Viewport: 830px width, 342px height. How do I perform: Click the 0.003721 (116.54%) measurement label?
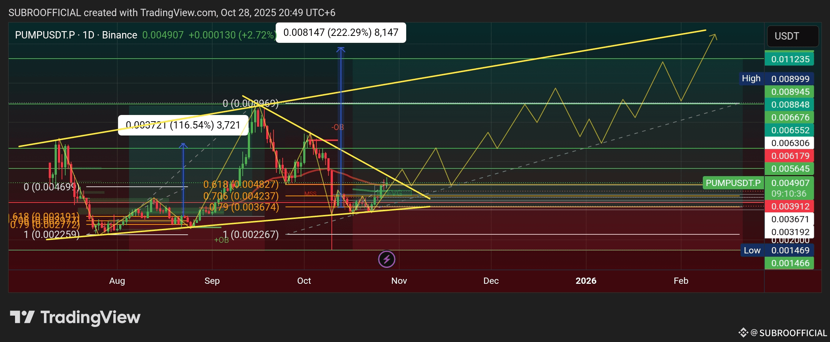coord(183,125)
